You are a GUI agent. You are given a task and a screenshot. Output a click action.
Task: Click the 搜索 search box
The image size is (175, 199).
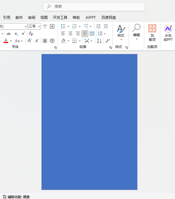(x=94, y=6)
